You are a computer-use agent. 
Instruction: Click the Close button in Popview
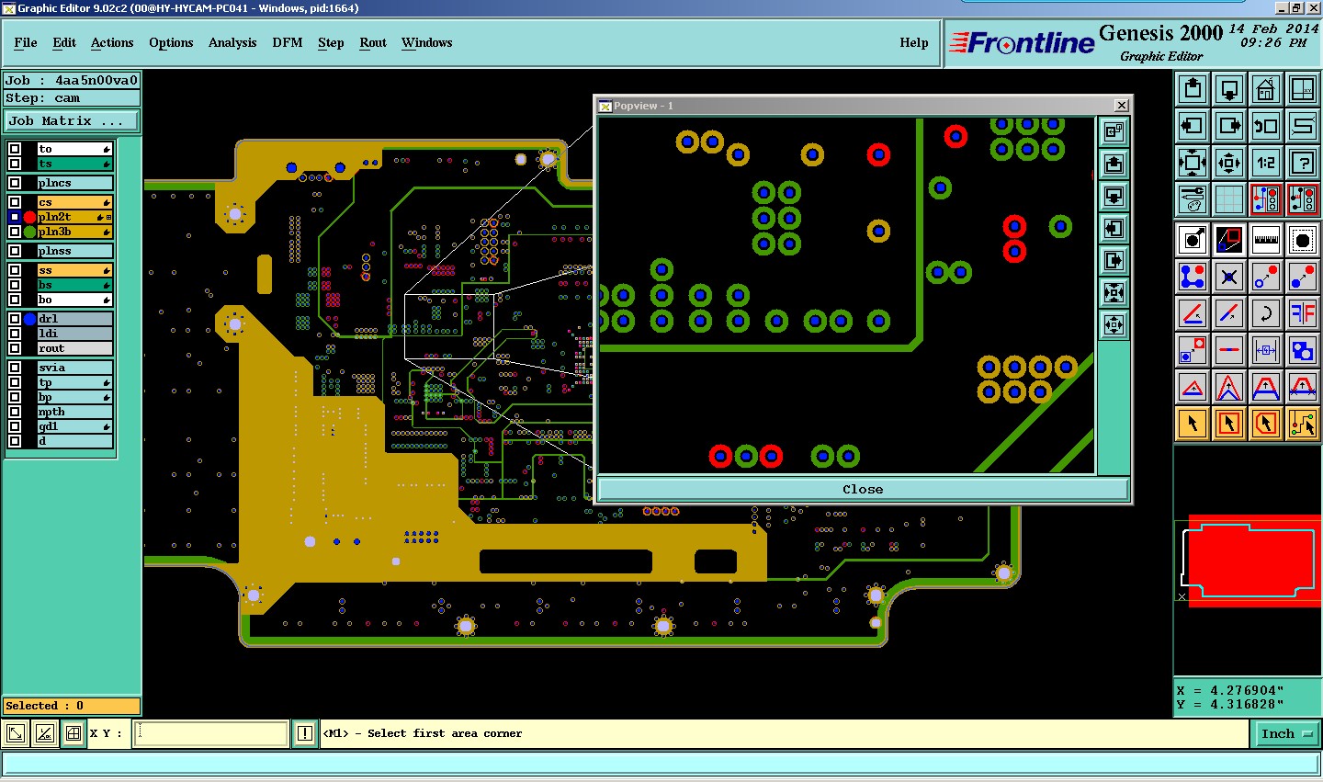pos(863,489)
